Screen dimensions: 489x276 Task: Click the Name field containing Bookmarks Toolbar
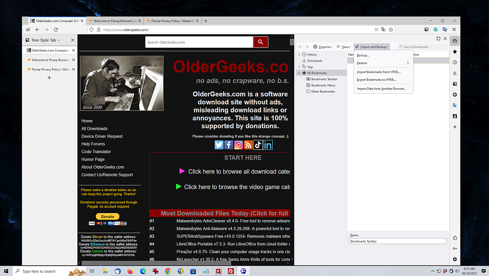coord(399,241)
